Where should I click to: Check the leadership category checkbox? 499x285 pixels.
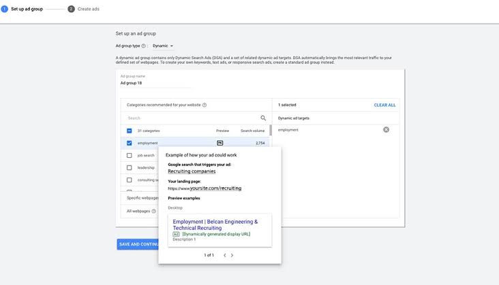[130, 167]
